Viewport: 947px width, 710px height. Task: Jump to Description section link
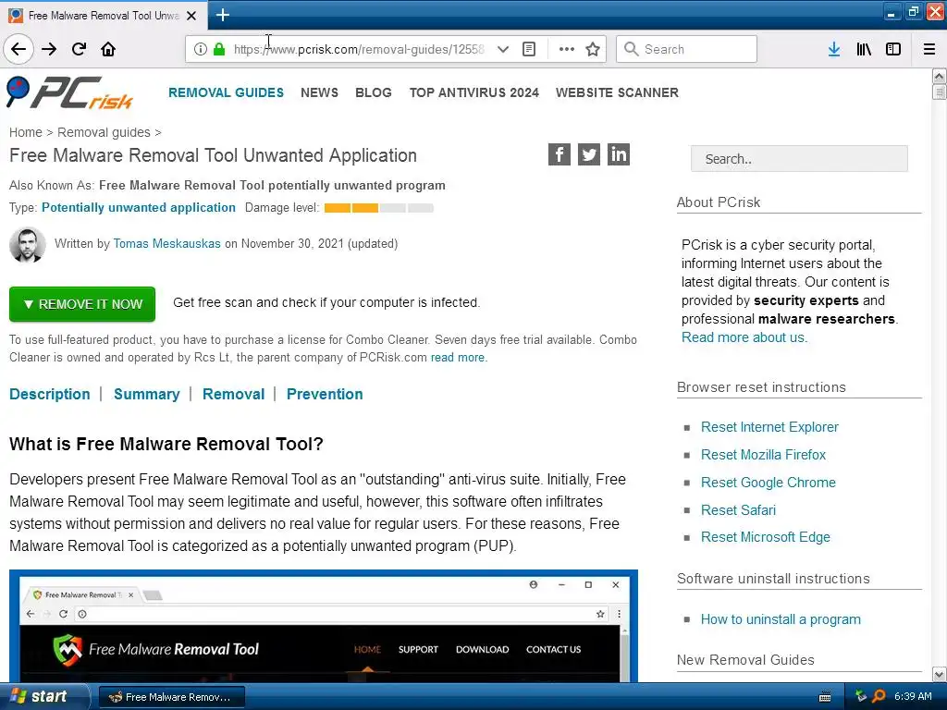[50, 394]
